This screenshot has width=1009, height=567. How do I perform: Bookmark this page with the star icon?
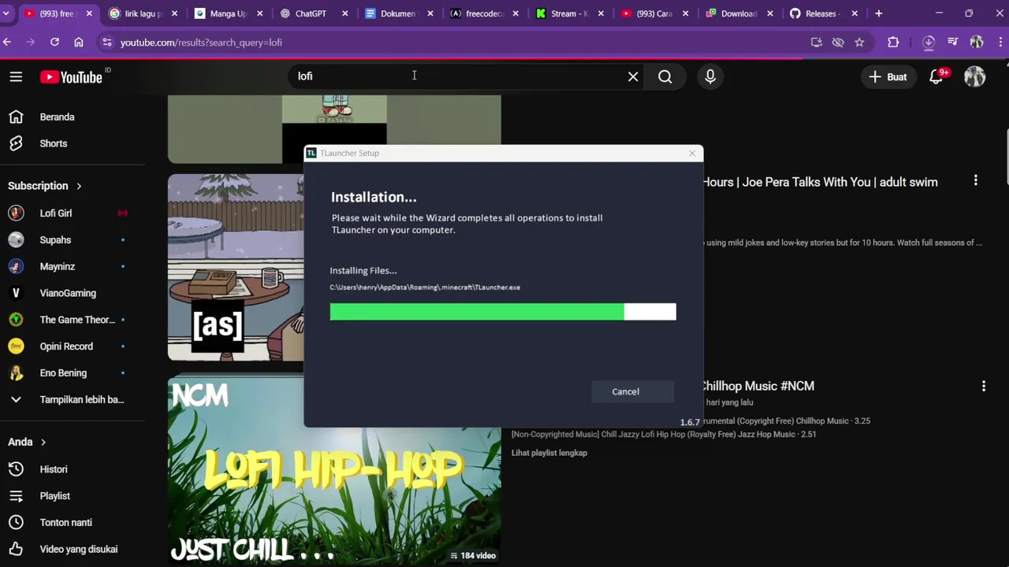click(x=859, y=43)
